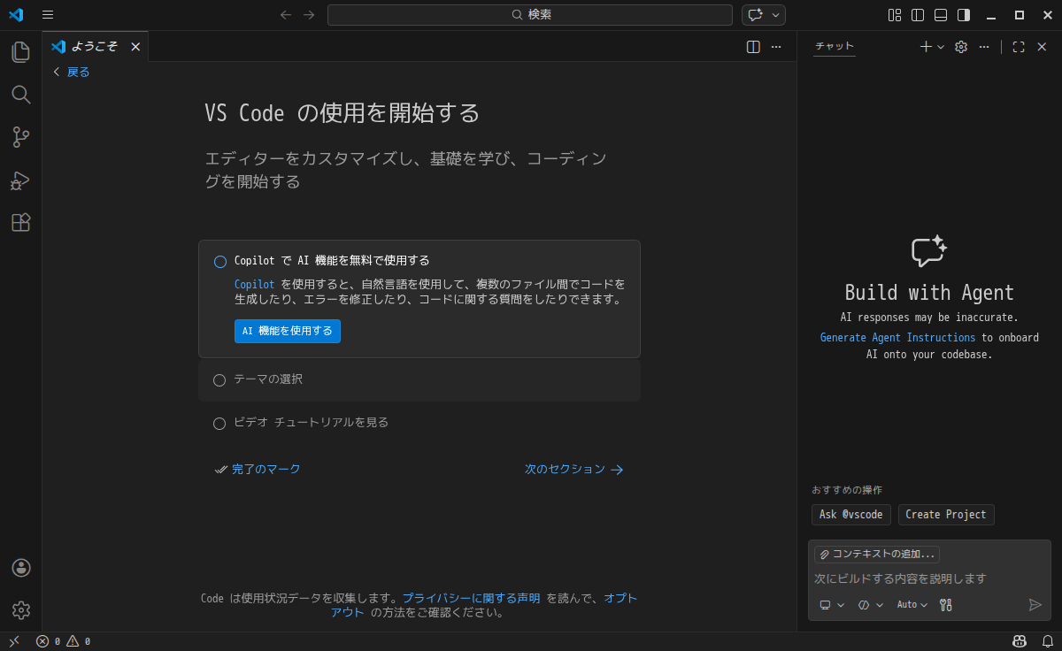Start a new chat with plus icon
The image size is (1062, 651).
tap(926, 47)
